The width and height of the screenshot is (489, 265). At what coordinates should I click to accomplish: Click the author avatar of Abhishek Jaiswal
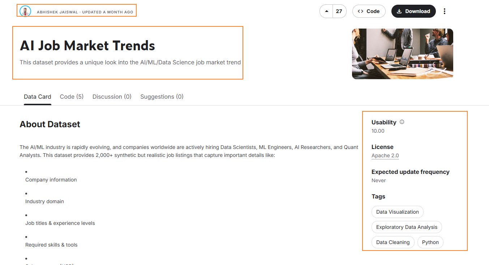tap(25, 11)
